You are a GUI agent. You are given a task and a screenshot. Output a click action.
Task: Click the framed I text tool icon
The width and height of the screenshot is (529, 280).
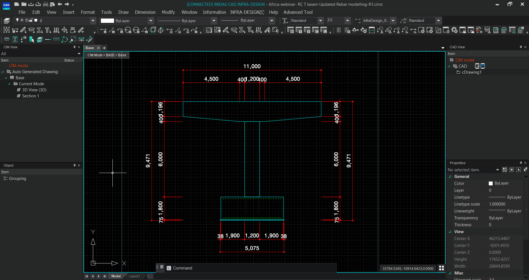(15, 39)
